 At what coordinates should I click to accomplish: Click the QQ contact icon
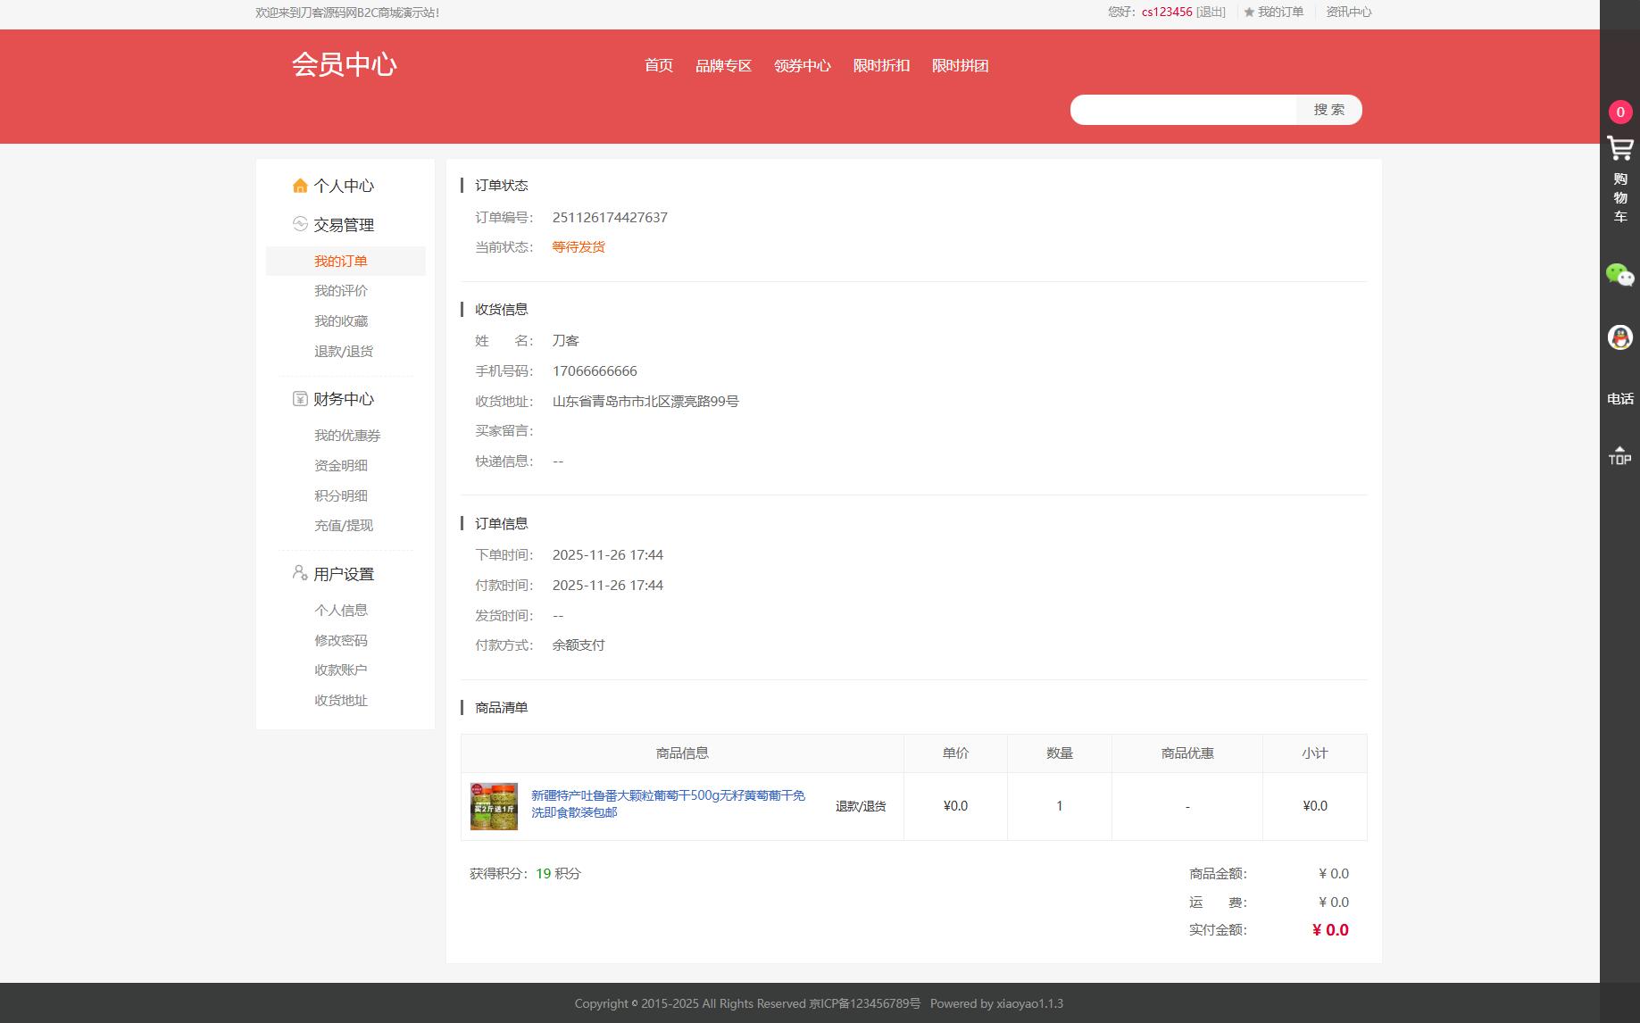coord(1619,337)
